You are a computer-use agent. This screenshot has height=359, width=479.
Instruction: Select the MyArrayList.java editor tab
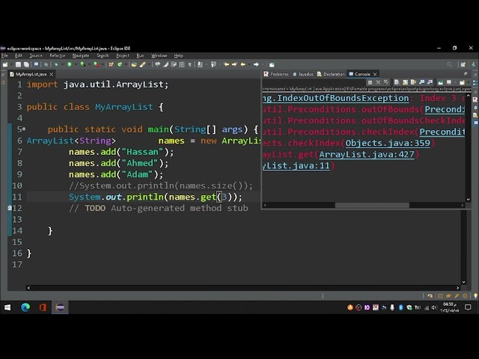pyautogui.click(x=31, y=74)
